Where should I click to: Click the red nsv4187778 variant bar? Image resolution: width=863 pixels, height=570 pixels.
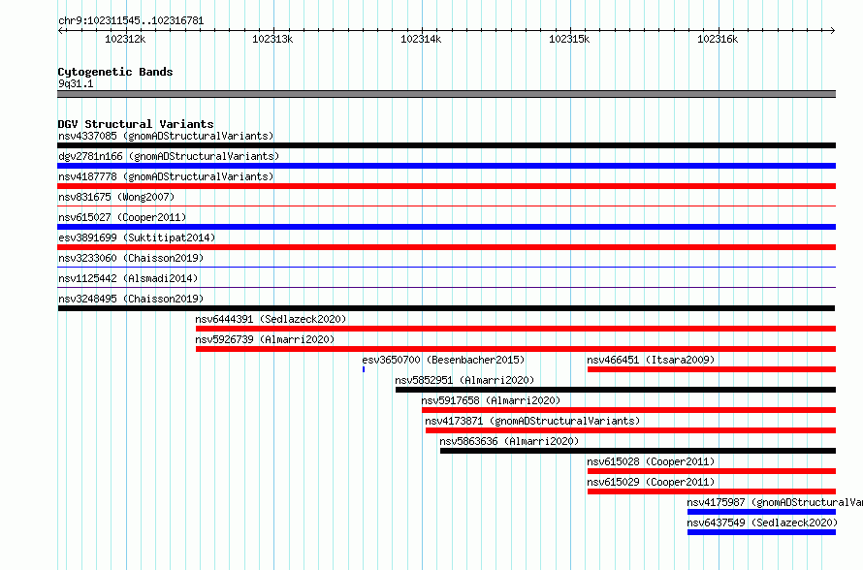pyautogui.click(x=446, y=186)
